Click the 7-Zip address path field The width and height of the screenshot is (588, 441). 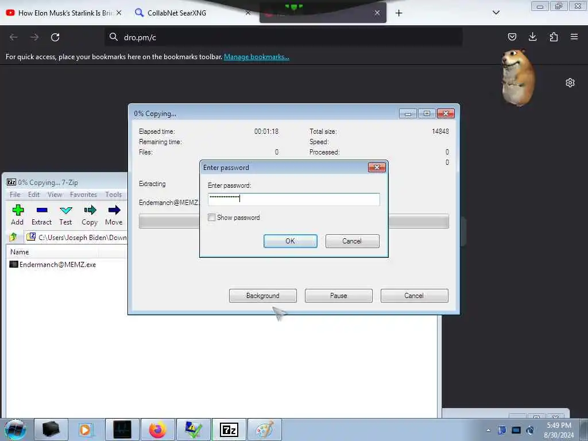(x=76, y=237)
